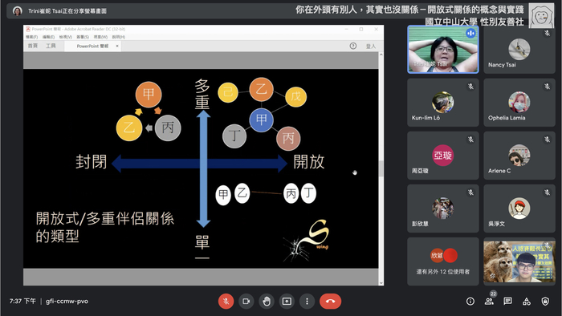This screenshot has height=316, width=562.
Task: Minimize the Acrobat Reader window
Action: [x=347, y=29]
